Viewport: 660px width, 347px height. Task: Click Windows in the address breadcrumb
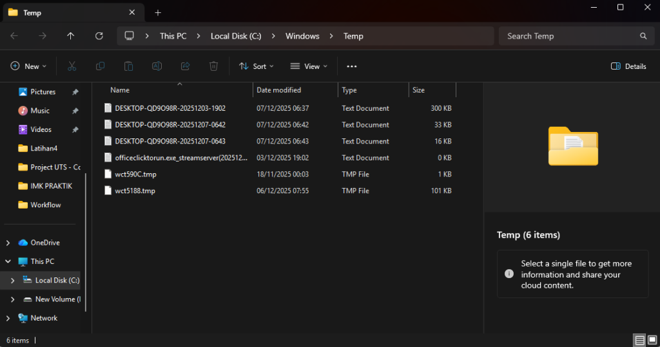click(302, 36)
